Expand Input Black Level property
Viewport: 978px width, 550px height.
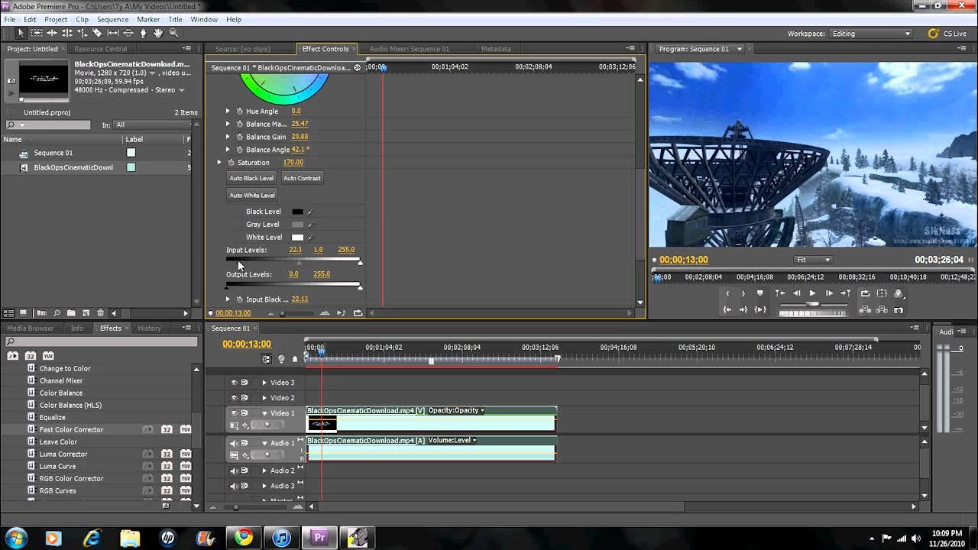[228, 299]
